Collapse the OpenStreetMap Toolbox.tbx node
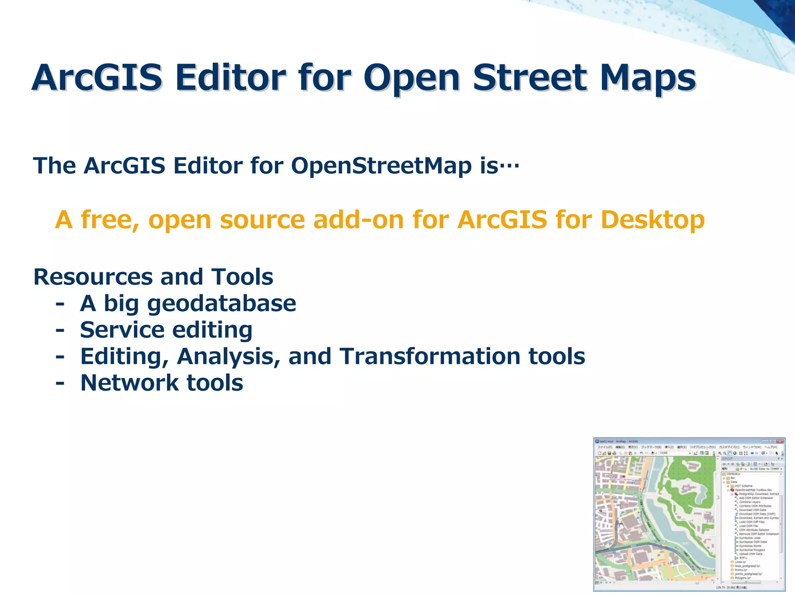This screenshot has height=596, width=795. 728,490
